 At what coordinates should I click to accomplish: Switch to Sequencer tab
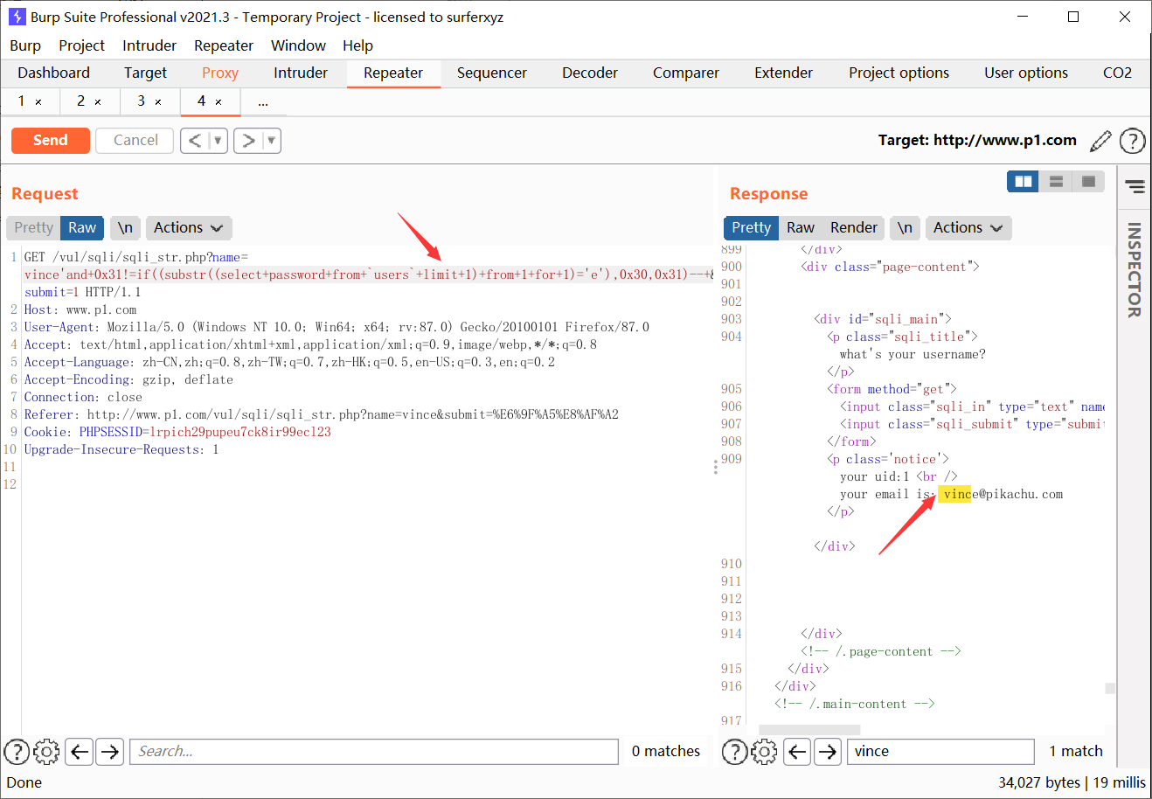tap(492, 73)
